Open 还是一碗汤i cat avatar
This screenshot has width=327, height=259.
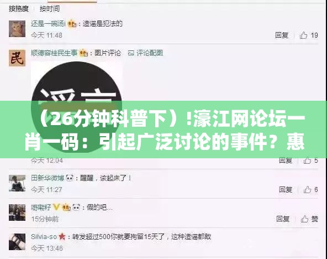tap(17, 29)
